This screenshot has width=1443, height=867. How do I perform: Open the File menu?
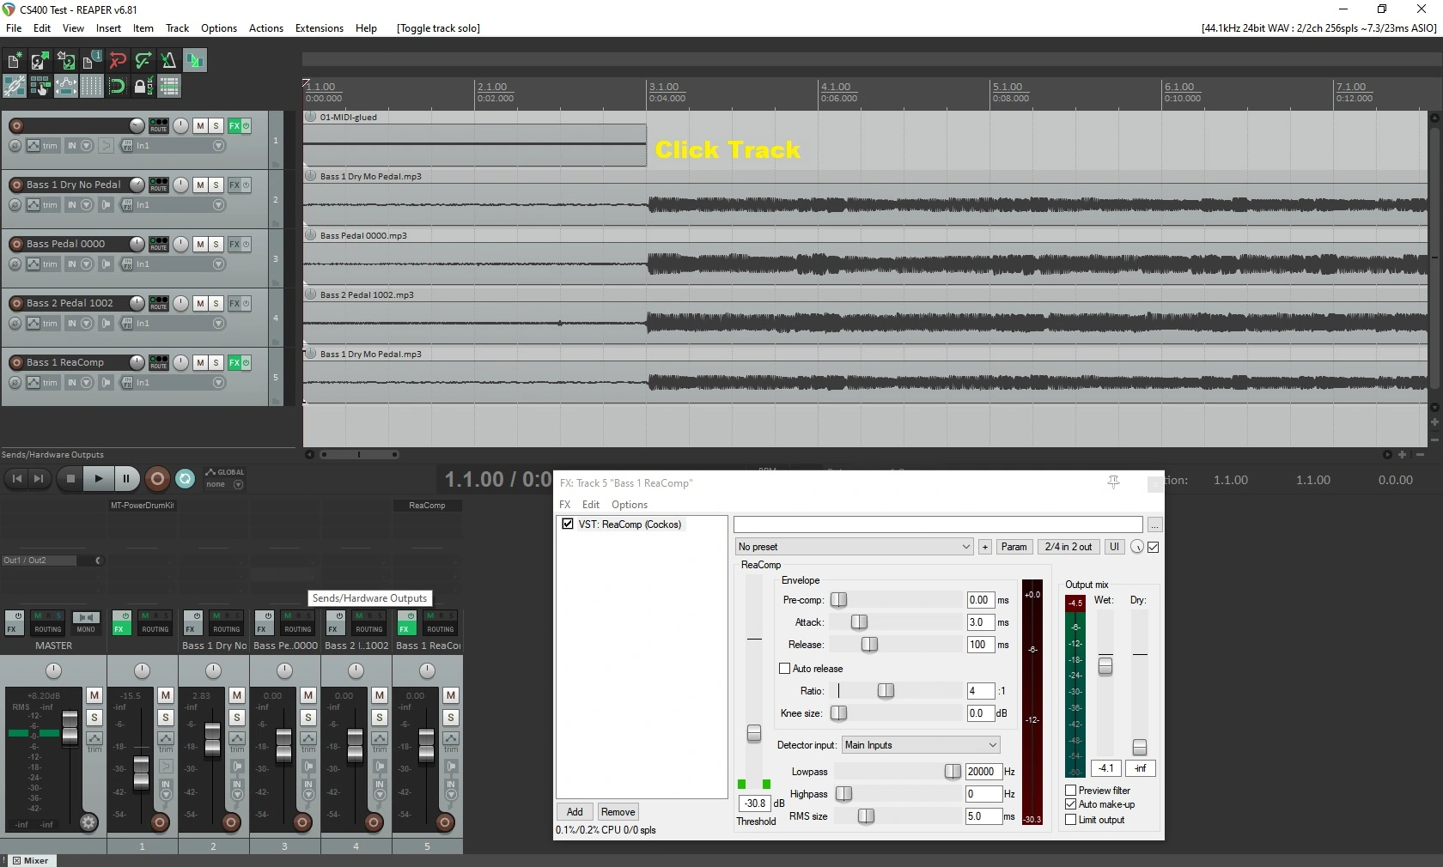14,28
